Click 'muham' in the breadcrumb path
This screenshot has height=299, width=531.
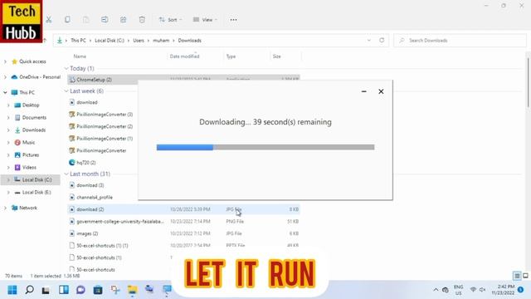161,41
